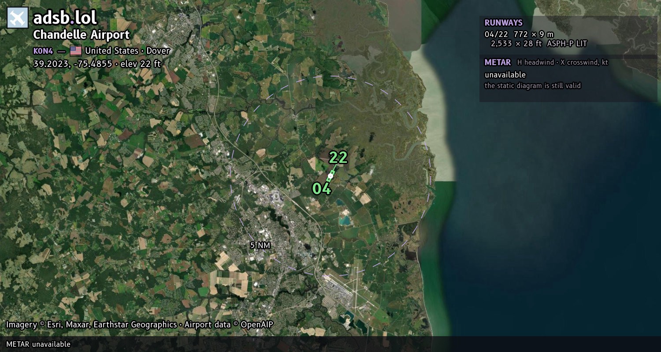Click the imagery attribution credit line

(140, 325)
